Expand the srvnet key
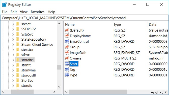The width and height of the screenshot is (169, 95). (13, 24)
